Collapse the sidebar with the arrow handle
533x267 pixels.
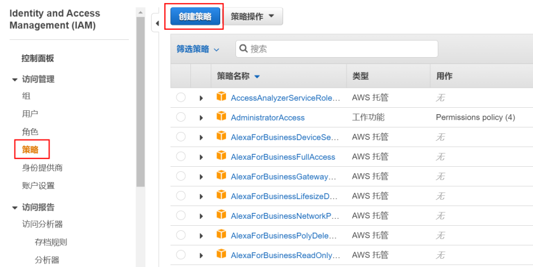click(157, 23)
